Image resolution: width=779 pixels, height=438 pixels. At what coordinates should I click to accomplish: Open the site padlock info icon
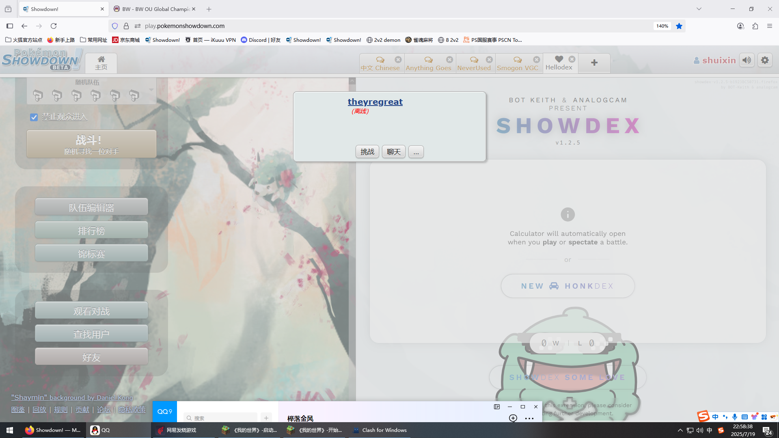(126, 26)
